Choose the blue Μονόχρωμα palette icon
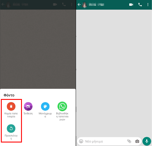This screenshot has width=152, height=146. click(45, 106)
